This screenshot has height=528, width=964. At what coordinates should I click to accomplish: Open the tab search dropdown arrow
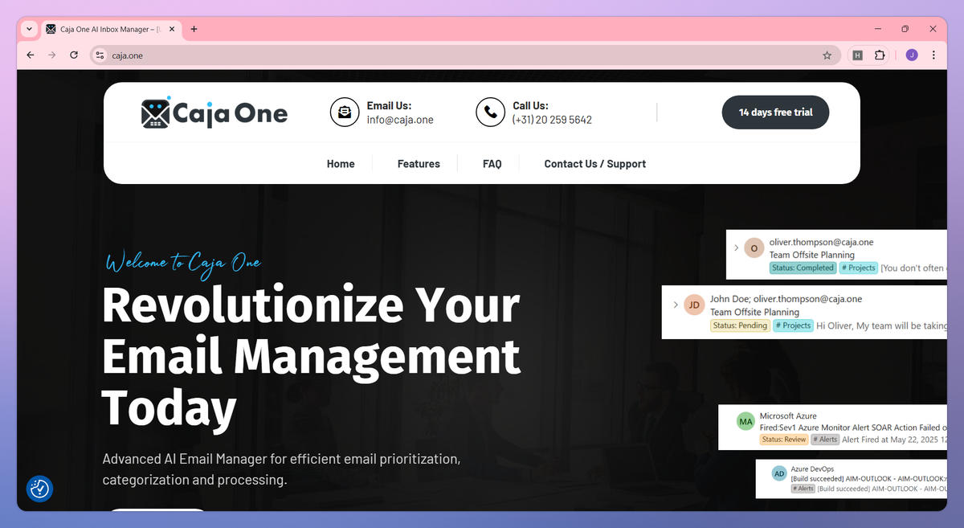click(29, 29)
